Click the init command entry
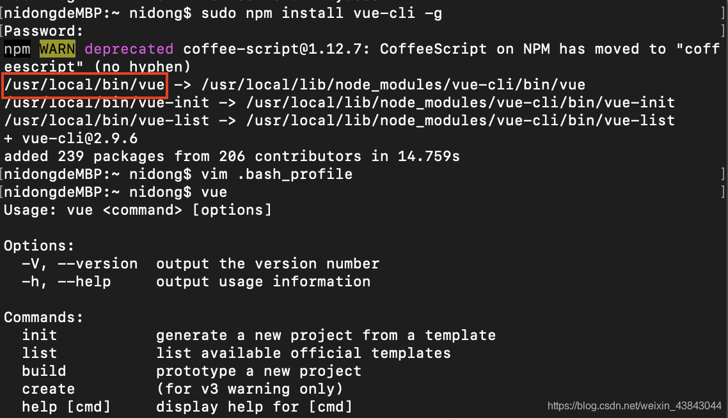The height and width of the screenshot is (418, 728). (x=40, y=335)
